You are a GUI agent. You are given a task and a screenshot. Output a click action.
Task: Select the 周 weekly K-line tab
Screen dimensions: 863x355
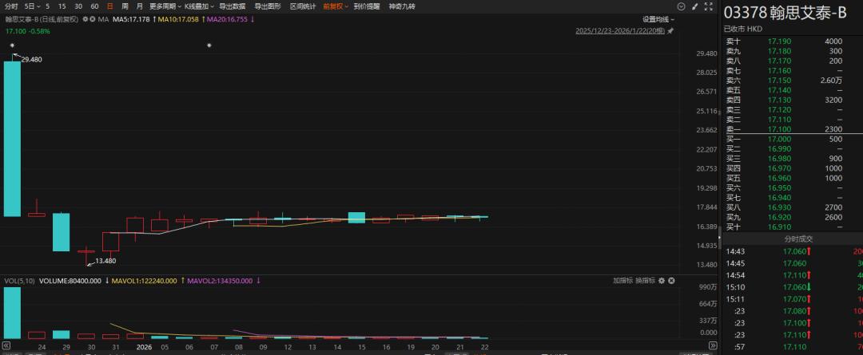pos(125,6)
